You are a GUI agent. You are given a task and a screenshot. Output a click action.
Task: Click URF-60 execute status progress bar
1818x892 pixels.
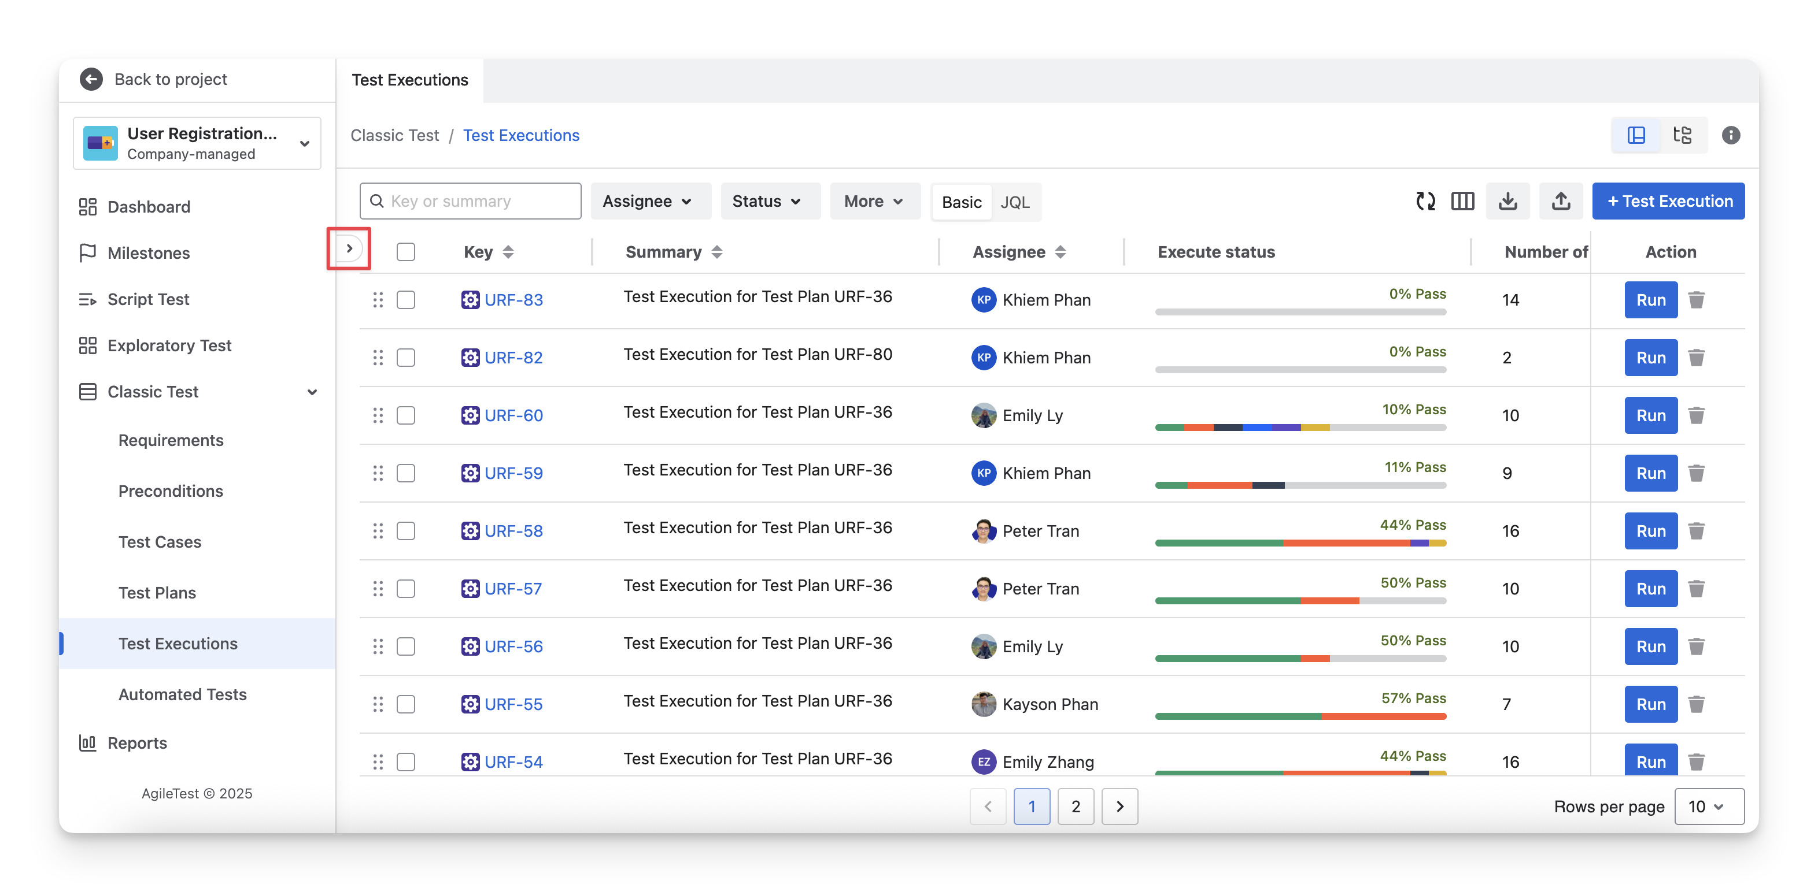click(1300, 428)
